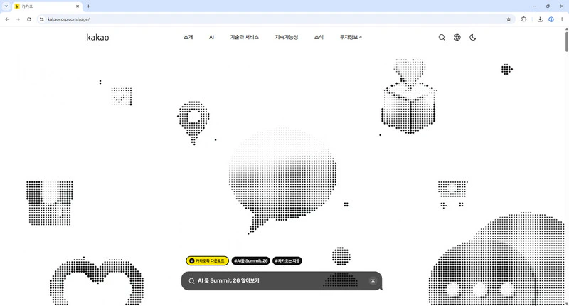Click the AI 톡 Summit 26 알아보기 search bar

pyautogui.click(x=282, y=281)
